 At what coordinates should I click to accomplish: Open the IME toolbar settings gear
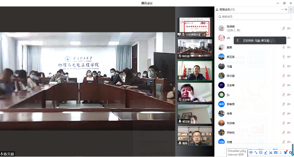(290, 153)
